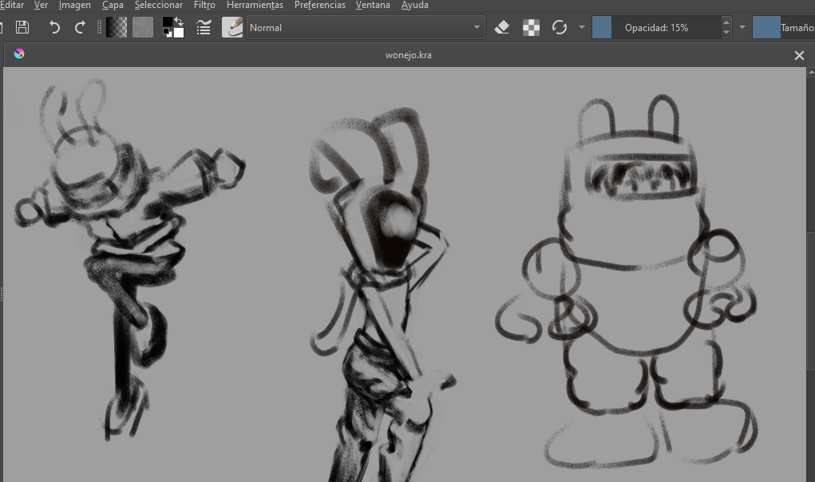Open the Herramientas menu
This screenshot has width=815, height=482.
click(x=255, y=5)
